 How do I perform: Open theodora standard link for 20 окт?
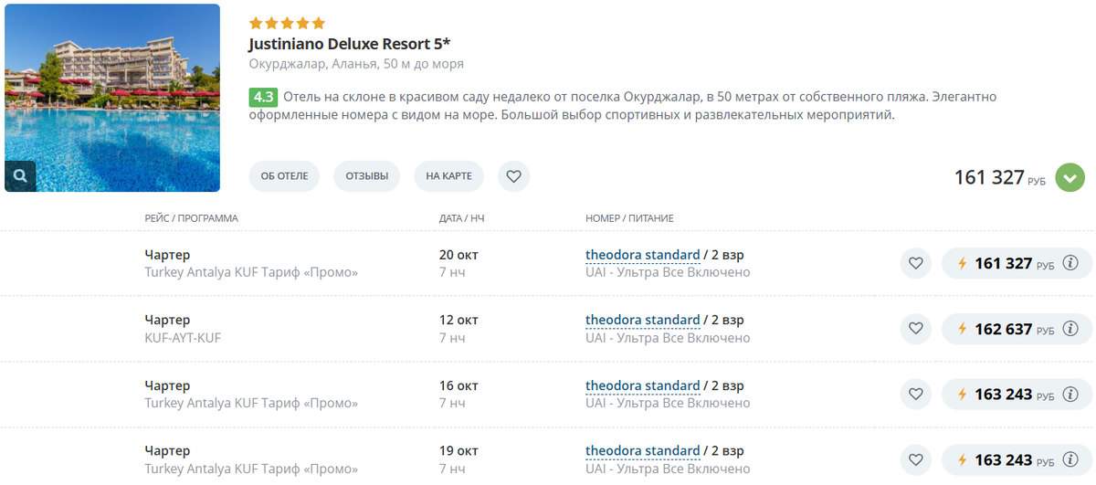coord(643,255)
